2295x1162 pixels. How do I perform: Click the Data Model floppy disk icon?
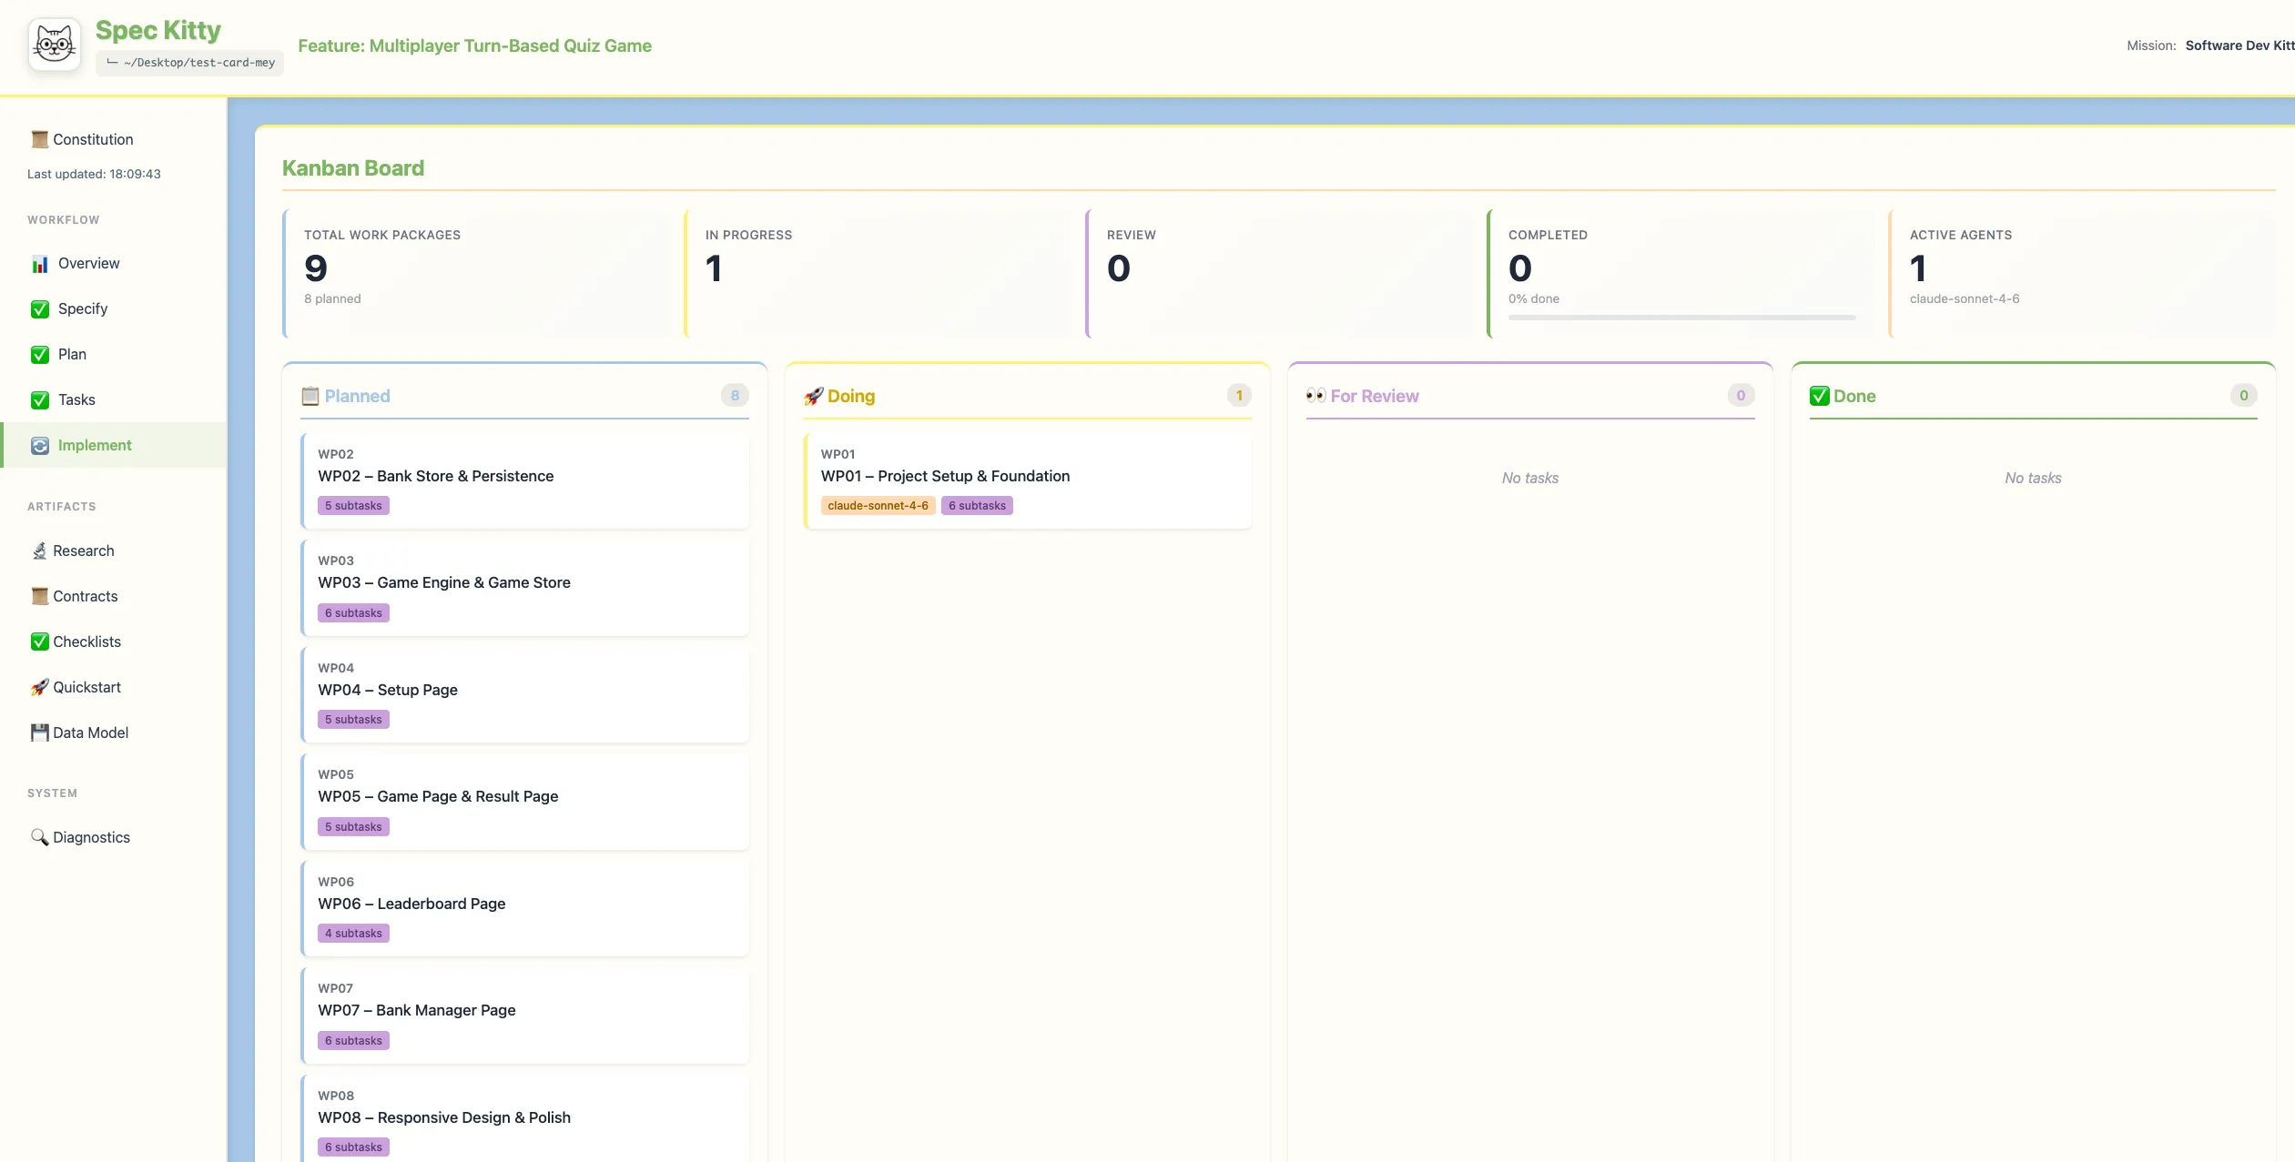39,733
